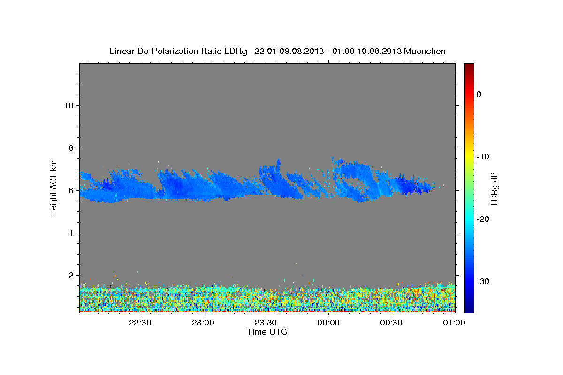The height and width of the screenshot is (375, 563).
Task: Click the green middle section of colorbar
Action: pos(469,187)
